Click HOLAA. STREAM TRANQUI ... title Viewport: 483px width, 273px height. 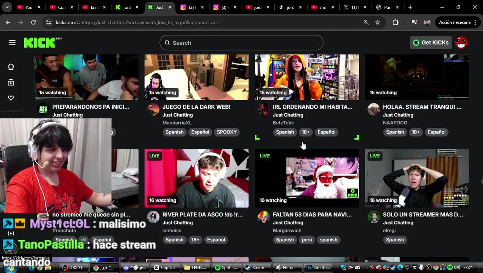coord(422,107)
